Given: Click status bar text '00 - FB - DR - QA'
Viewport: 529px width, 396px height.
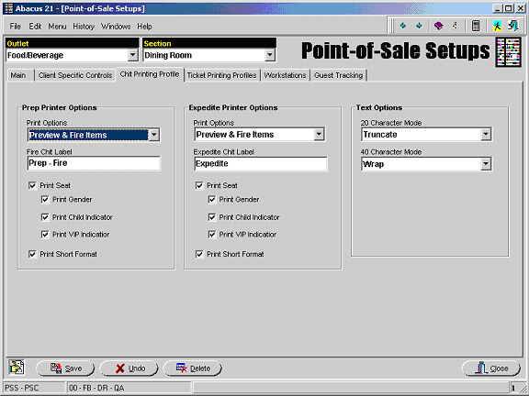Looking at the screenshot, I should pos(96,388).
